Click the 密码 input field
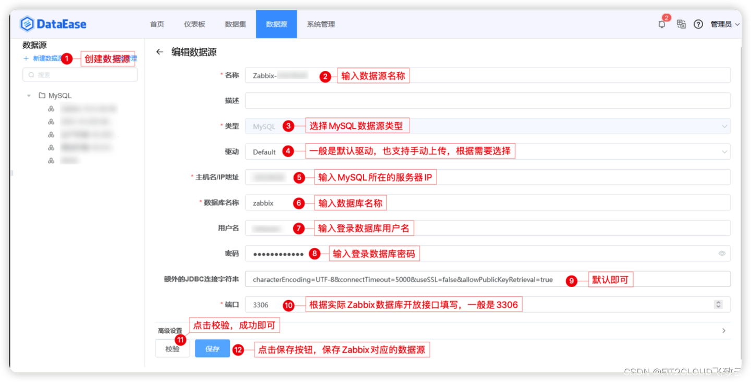The height and width of the screenshot is (382, 751). 488,254
